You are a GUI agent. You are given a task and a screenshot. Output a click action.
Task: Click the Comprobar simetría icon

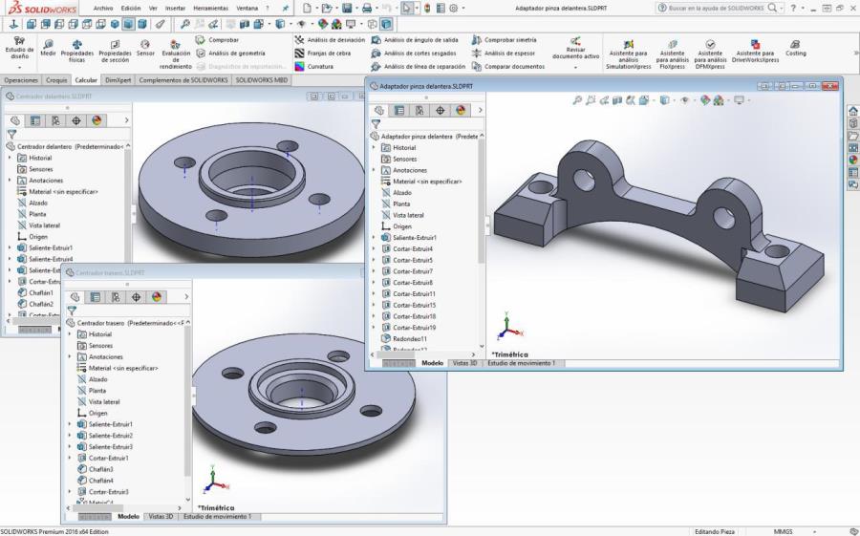[x=477, y=40]
